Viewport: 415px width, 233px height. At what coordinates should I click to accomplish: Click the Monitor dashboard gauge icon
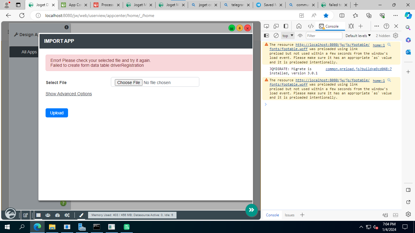(x=57, y=215)
